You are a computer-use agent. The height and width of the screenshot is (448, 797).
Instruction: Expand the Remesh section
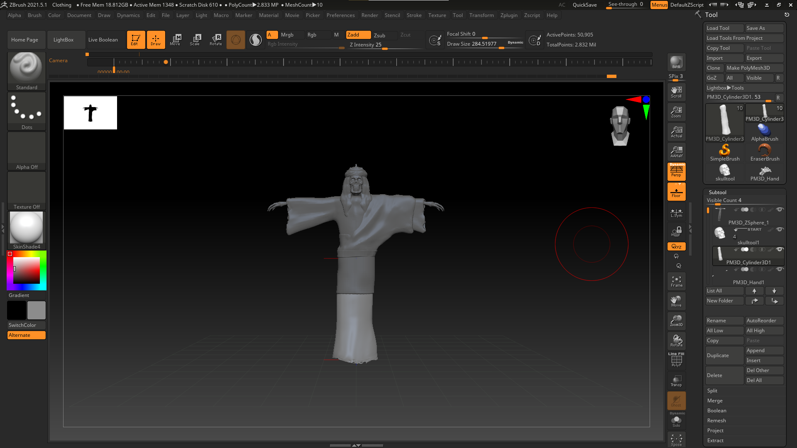click(716, 421)
